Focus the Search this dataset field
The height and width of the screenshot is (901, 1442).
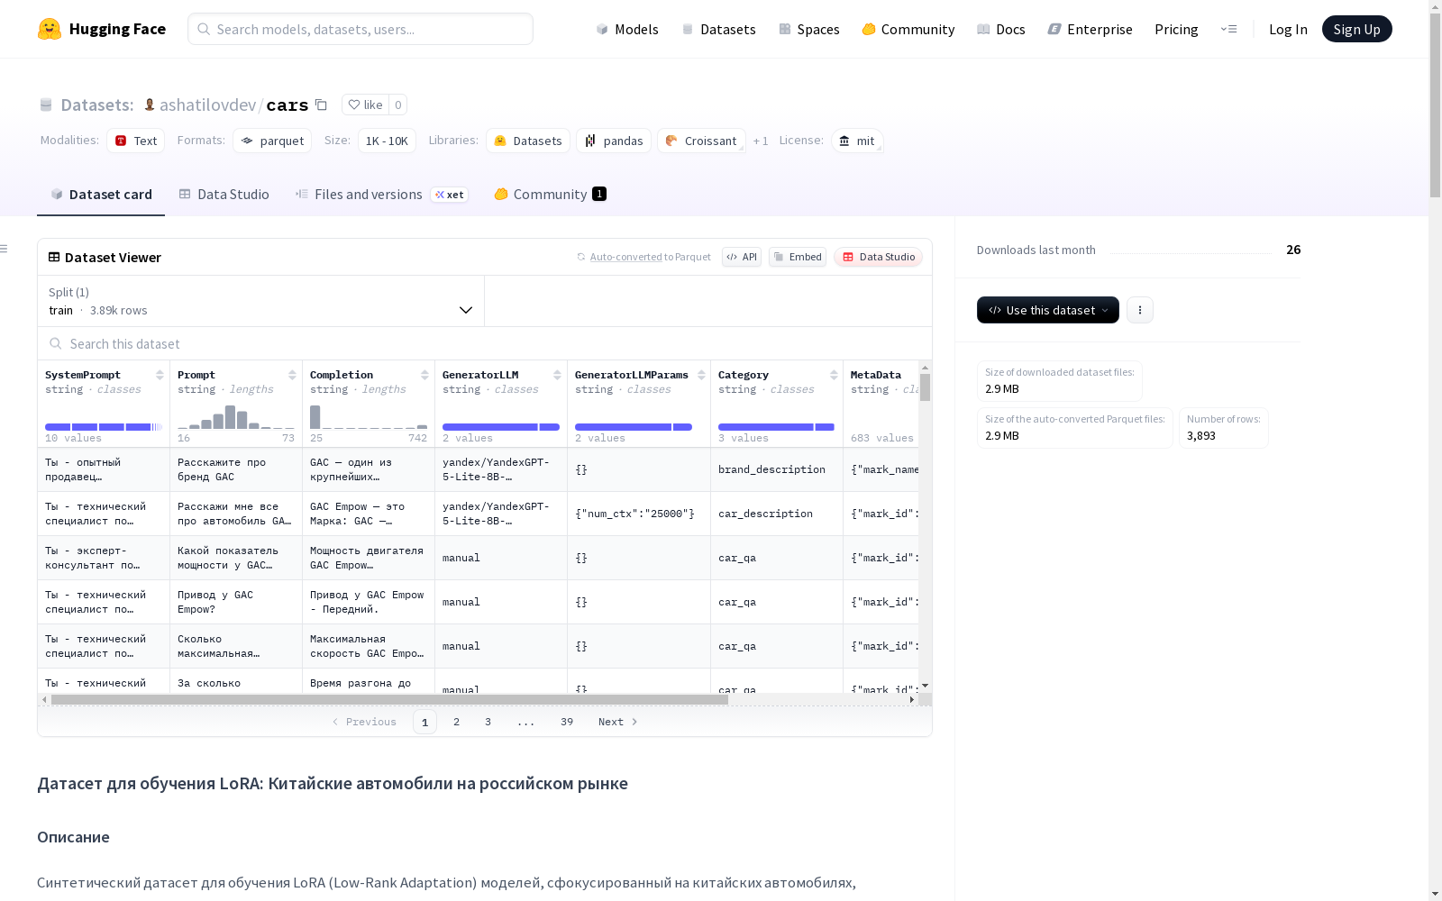pyautogui.click(x=485, y=343)
